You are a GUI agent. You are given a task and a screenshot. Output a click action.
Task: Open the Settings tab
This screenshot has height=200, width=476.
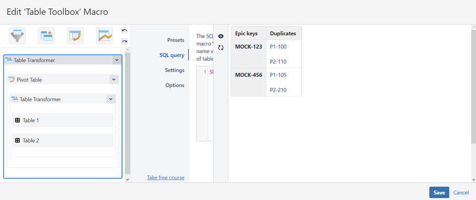(x=174, y=70)
